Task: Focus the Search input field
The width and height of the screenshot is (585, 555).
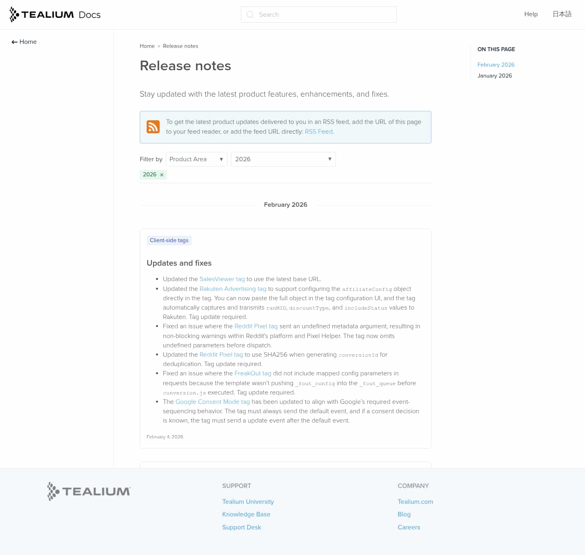Action: click(319, 15)
